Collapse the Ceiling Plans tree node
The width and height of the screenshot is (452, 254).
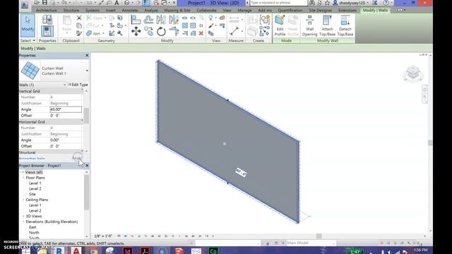[23, 200]
